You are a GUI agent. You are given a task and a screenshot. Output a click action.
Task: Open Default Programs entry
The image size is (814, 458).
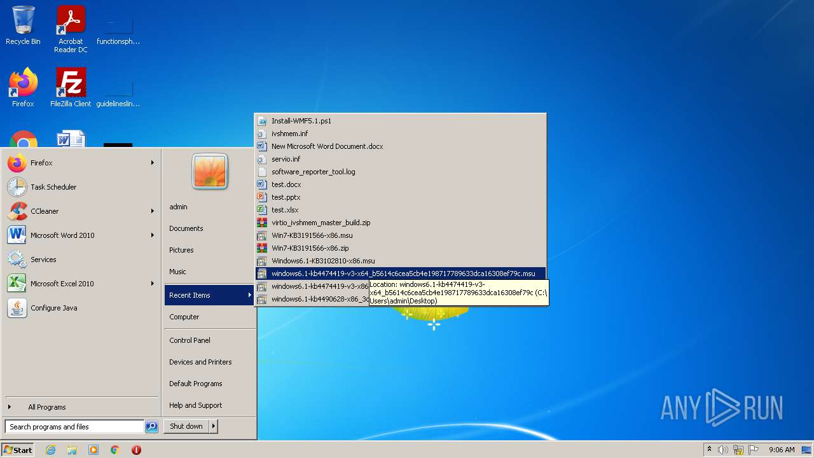(195, 384)
